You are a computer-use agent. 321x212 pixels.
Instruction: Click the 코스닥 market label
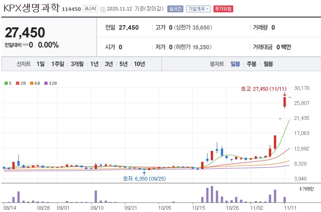[90, 9]
